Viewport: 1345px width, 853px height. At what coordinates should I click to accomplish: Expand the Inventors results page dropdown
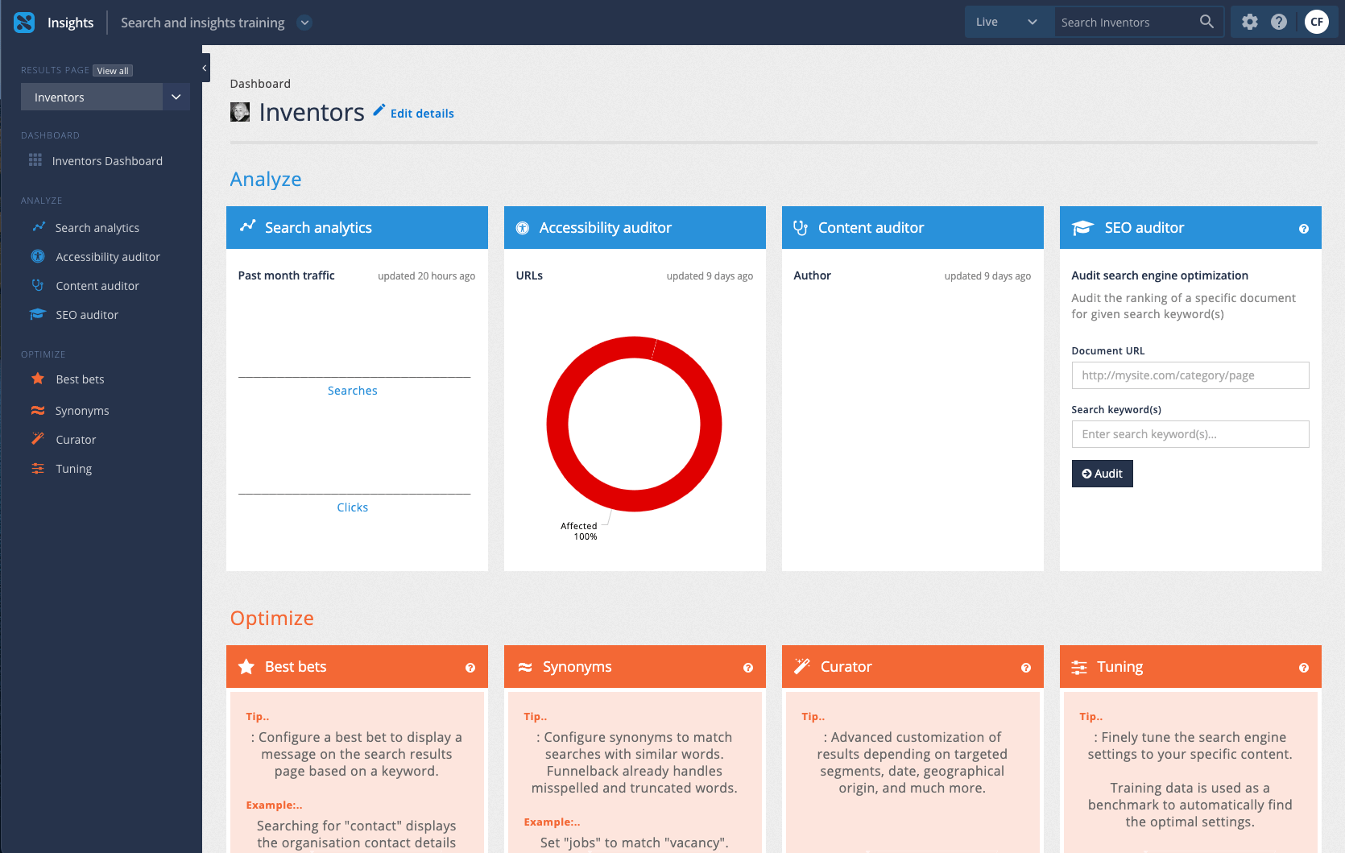pyautogui.click(x=176, y=97)
